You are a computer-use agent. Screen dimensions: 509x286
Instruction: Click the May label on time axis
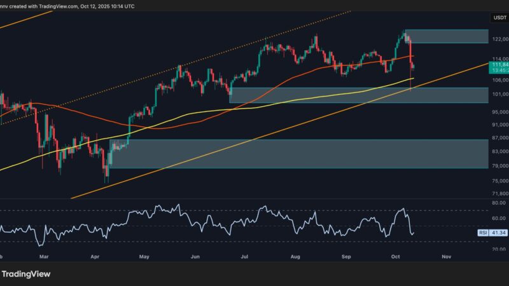point(144,257)
